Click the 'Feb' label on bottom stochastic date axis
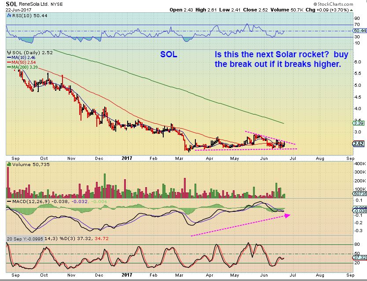Screen dimensions: 367x281 tap(154, 275)
